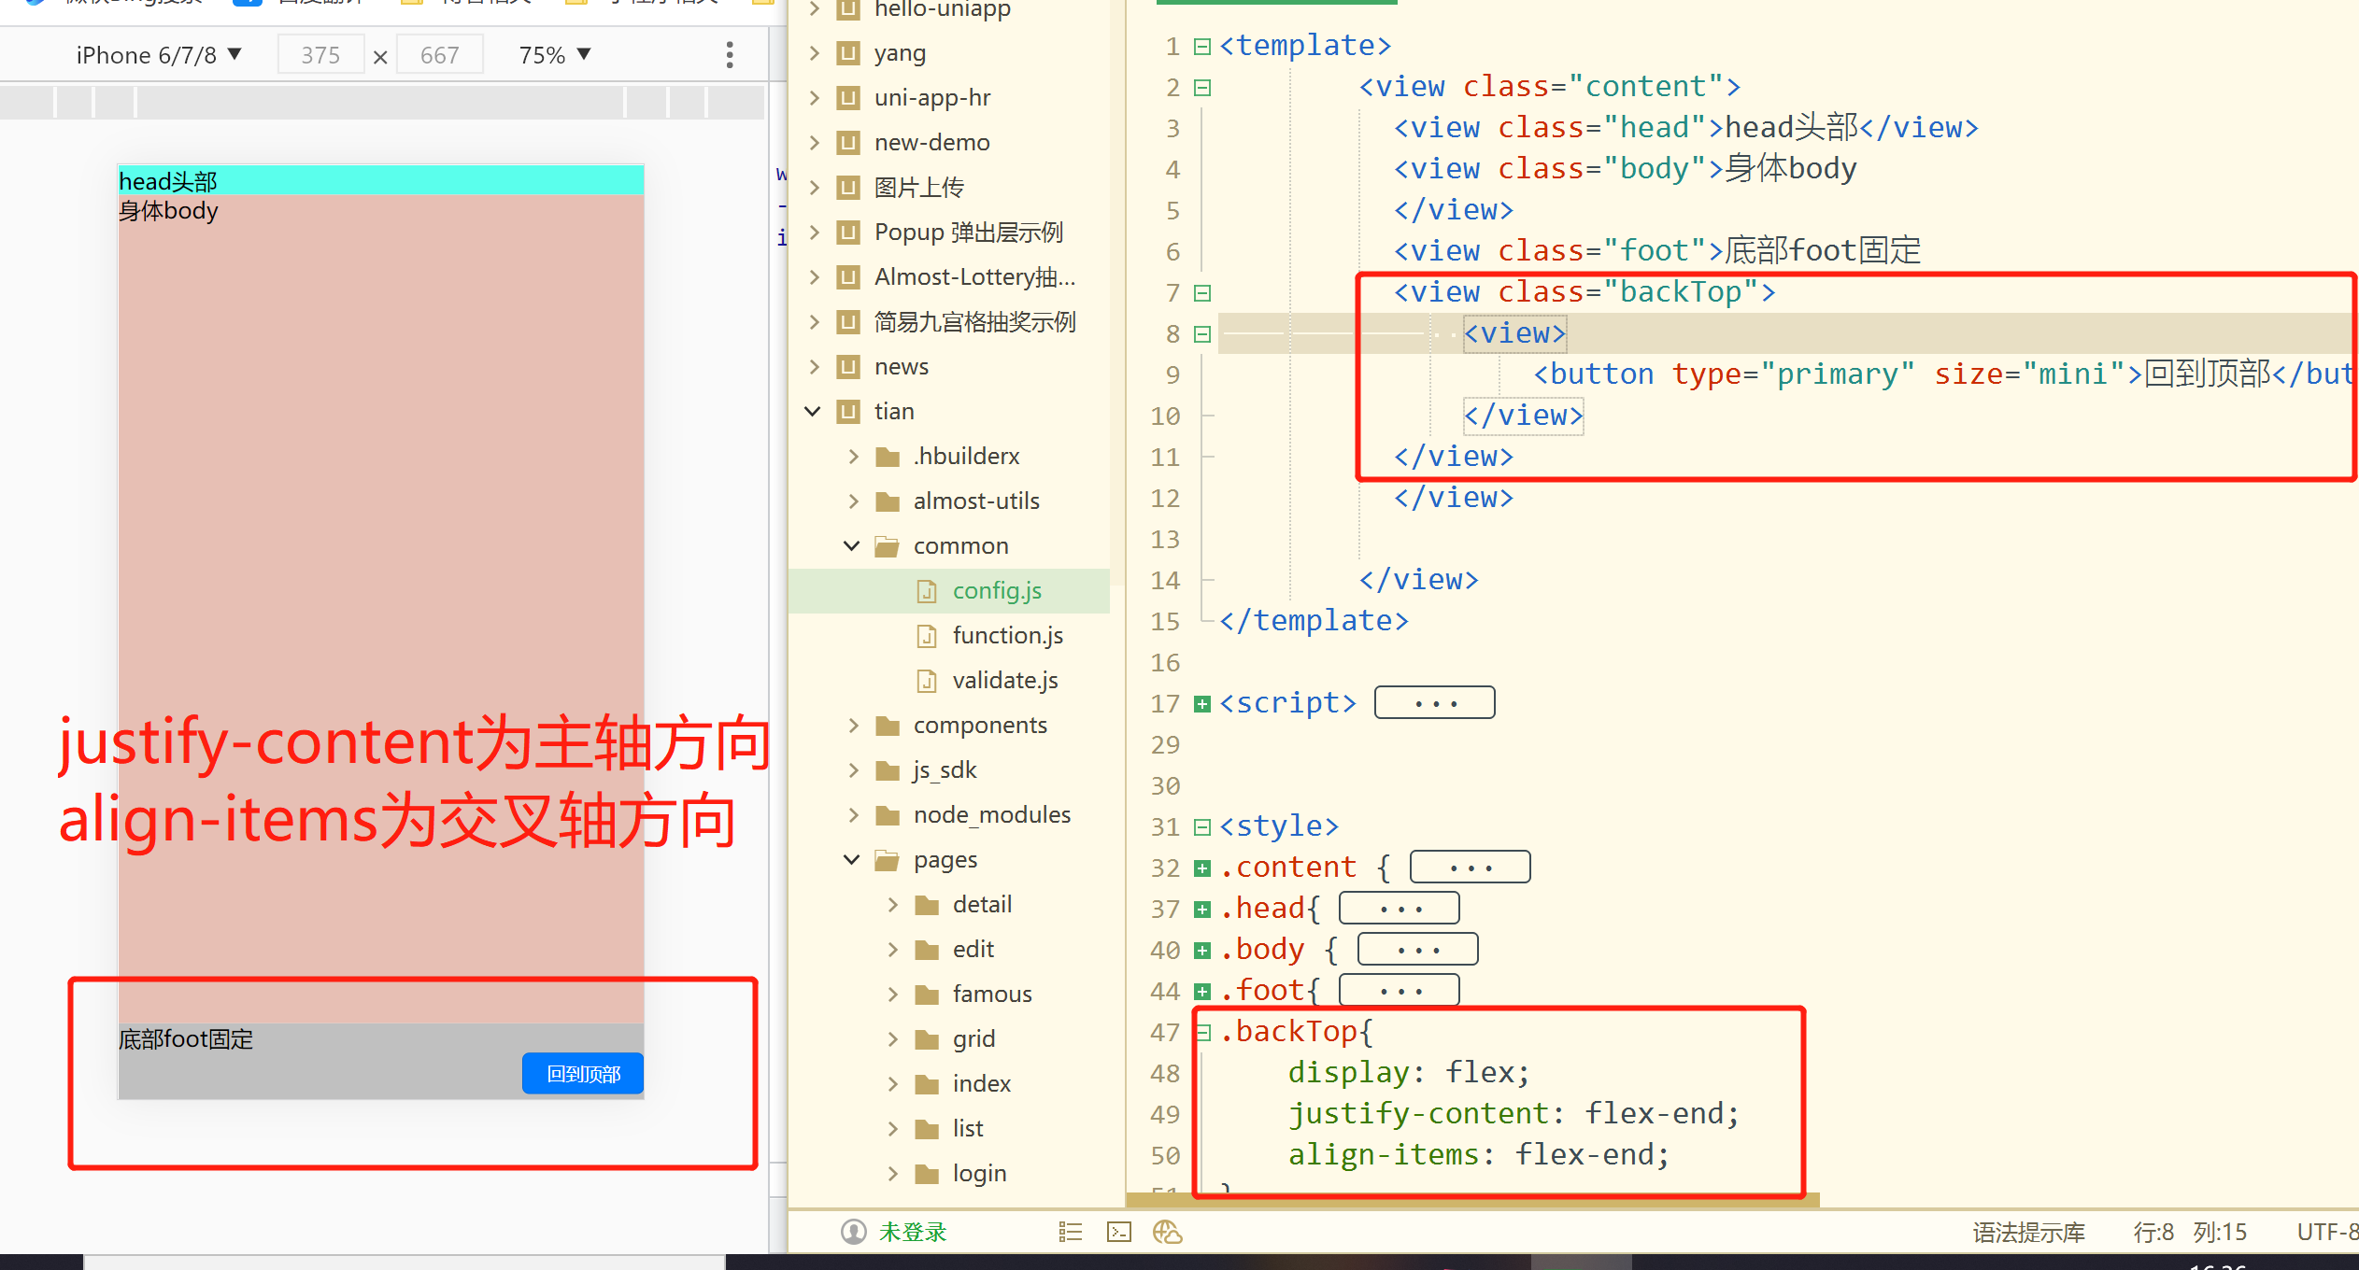
Task: Click the 未登录 login link
Action: coord(913,1232)
